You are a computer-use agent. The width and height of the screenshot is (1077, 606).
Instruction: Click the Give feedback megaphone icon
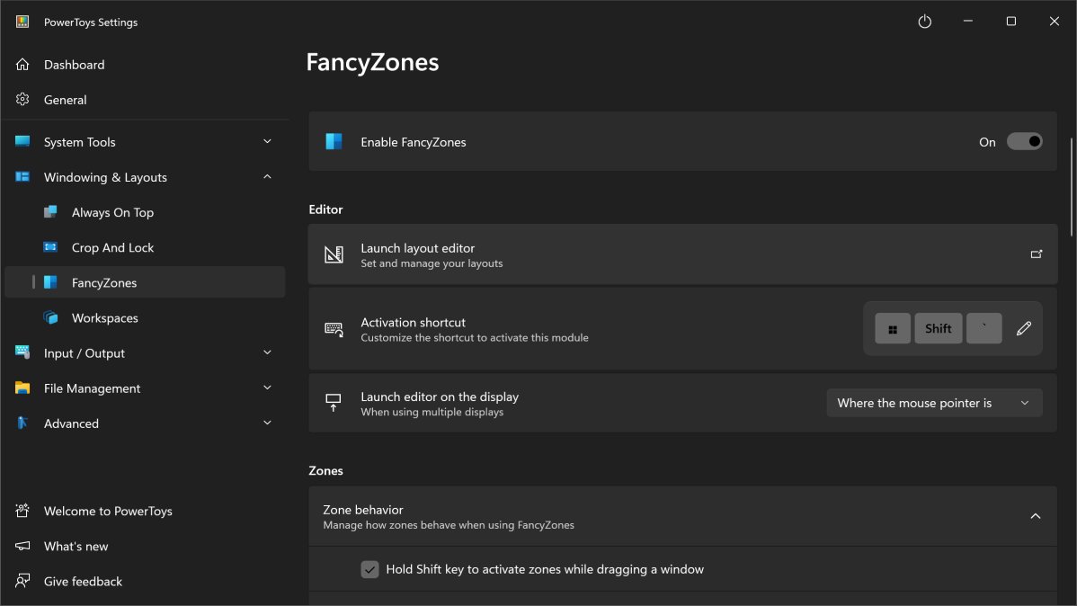click(x=22, y=582)
